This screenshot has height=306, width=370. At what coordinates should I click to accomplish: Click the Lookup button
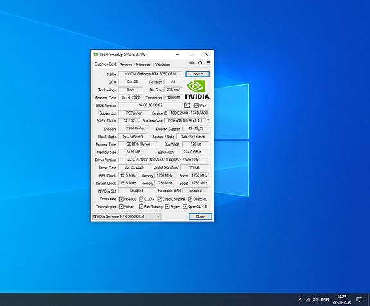pyautogui.click(x=198, y=74)
